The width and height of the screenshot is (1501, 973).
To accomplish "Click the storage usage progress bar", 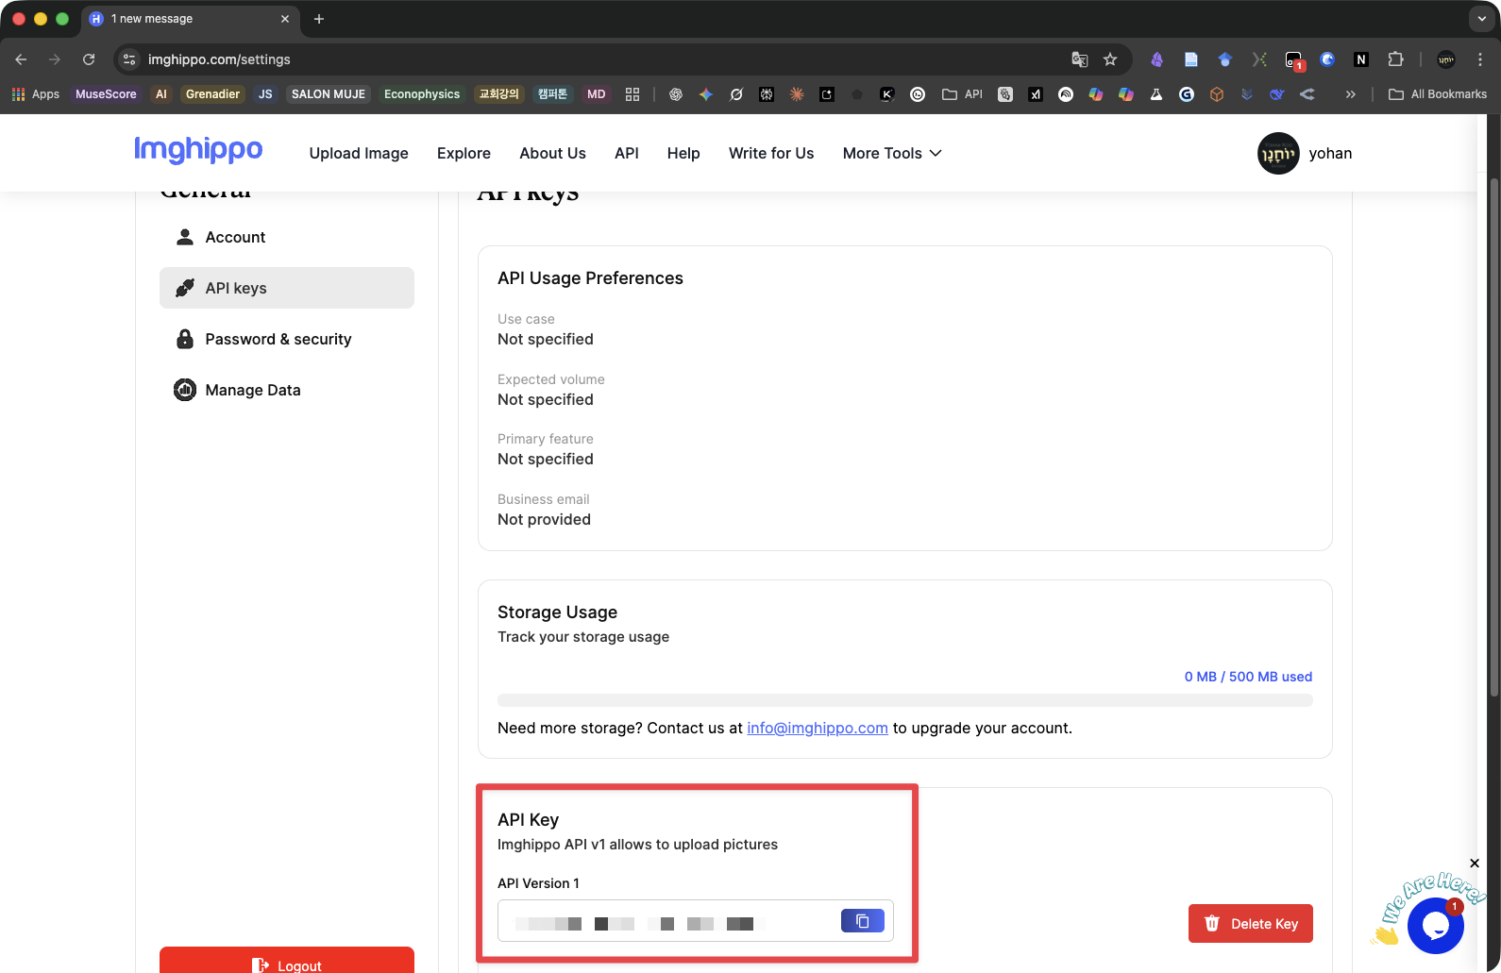I will coord(905,700).
